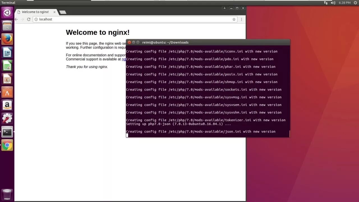
Task: Close the terminal window
Action: point(129,42)
